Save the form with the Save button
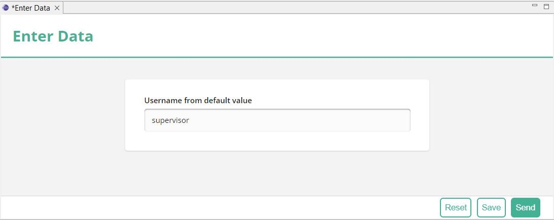 click(492, 208)
